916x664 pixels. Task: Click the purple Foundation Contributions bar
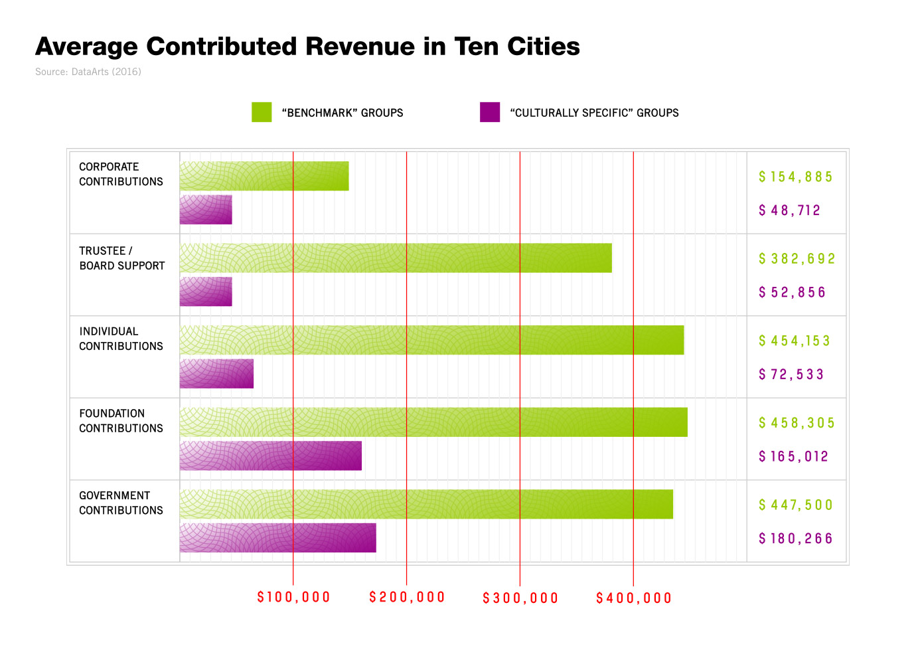click(x=271, y=456)
